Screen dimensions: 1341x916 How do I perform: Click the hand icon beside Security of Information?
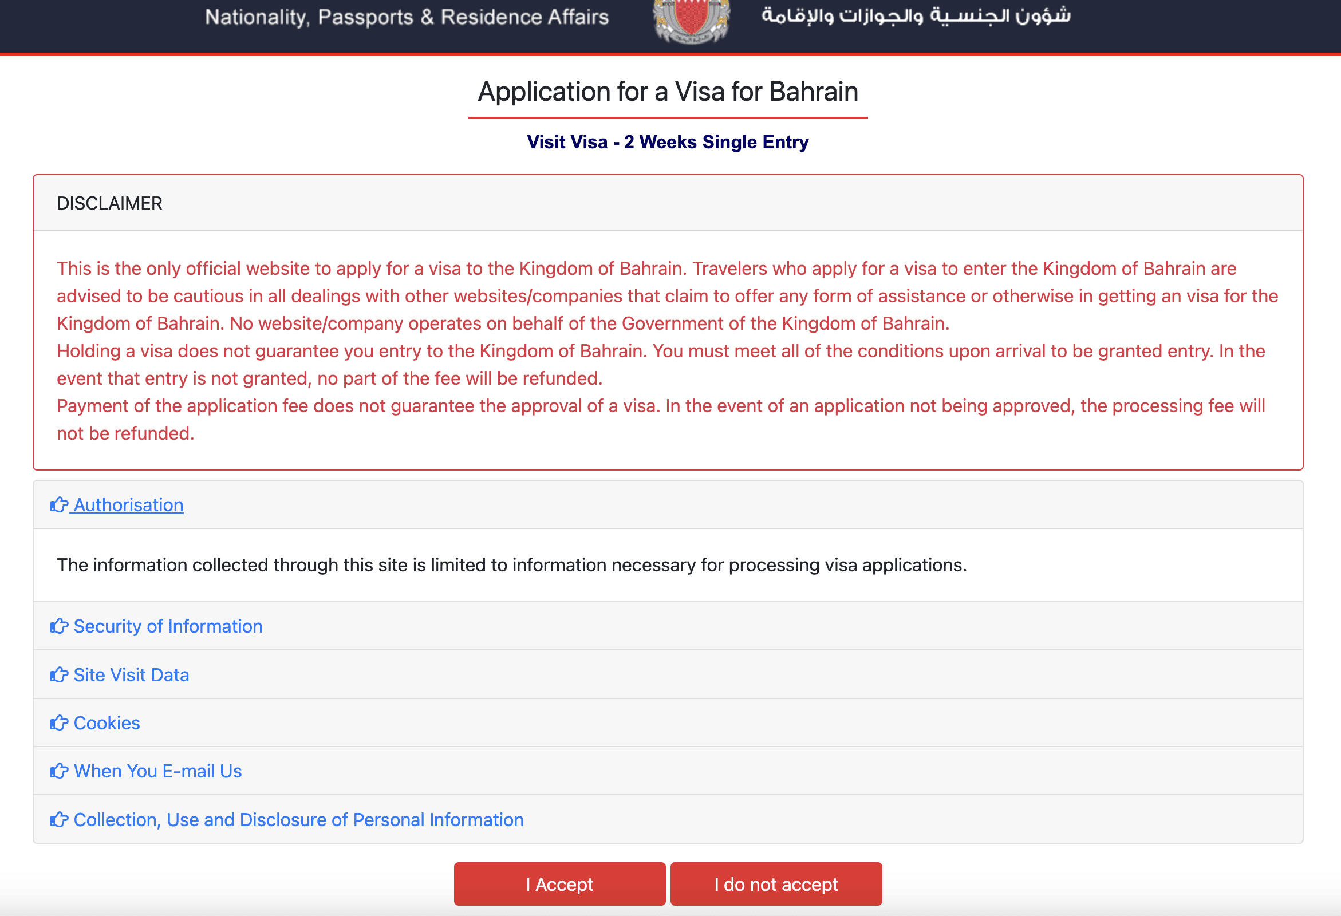coord(59,626)
